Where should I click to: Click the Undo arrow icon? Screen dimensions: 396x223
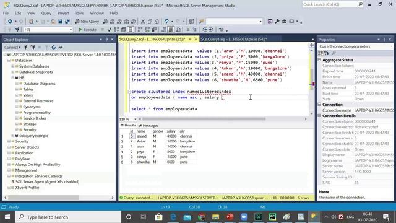point(166,22)
